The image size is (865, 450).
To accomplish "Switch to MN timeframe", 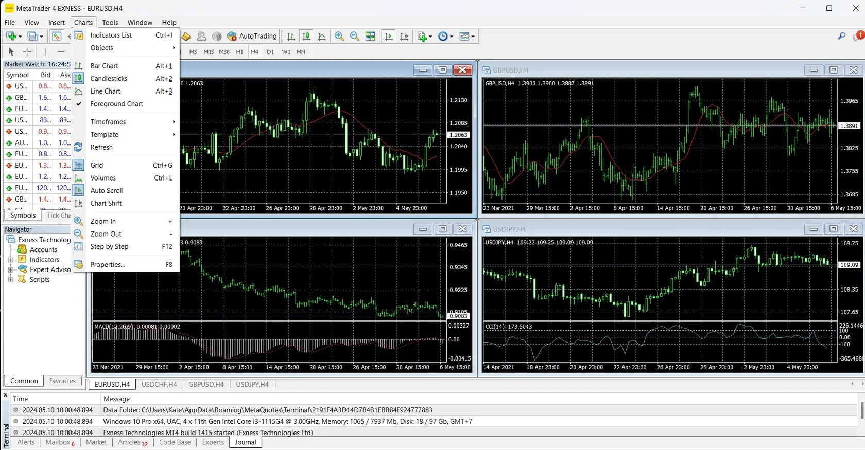I will point(301,52).
